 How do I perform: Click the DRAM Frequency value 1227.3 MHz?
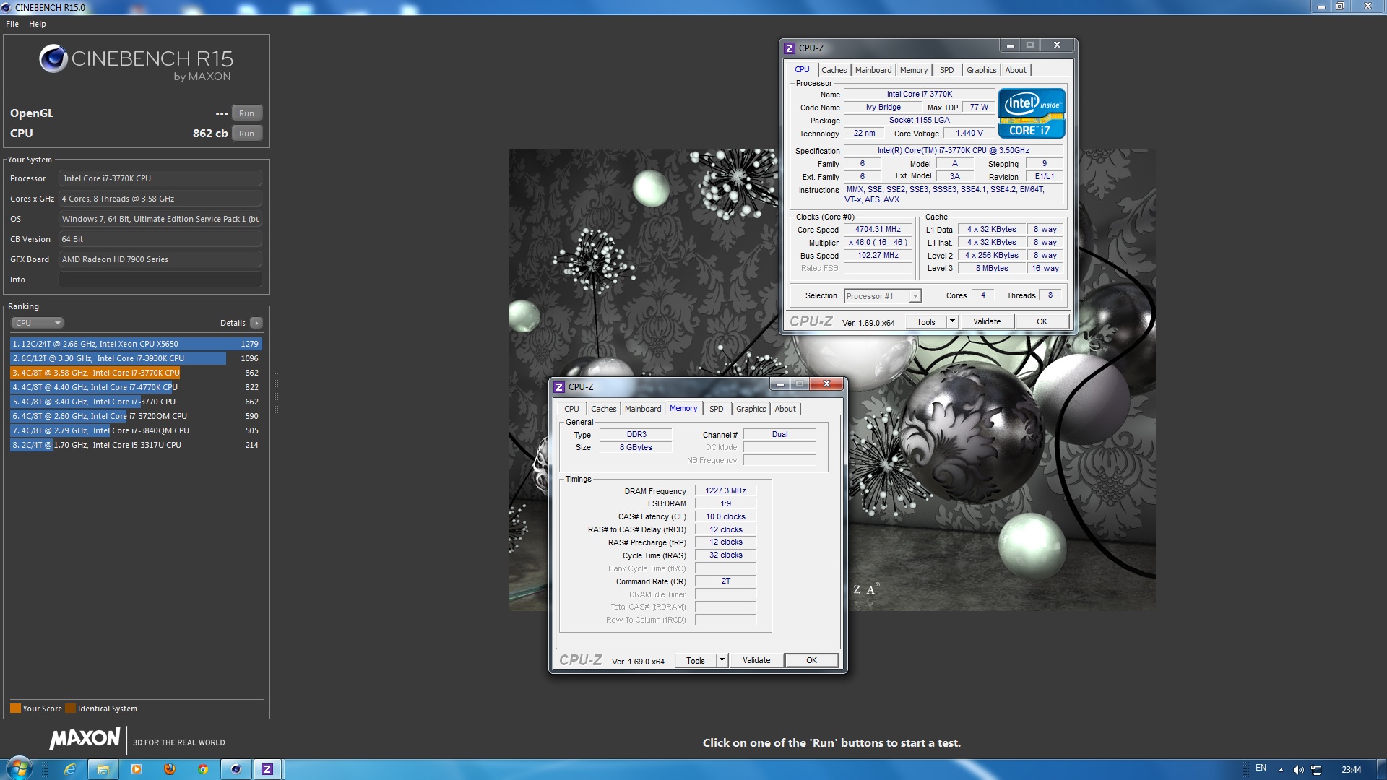pyautogui.click(x=725, y=491)
